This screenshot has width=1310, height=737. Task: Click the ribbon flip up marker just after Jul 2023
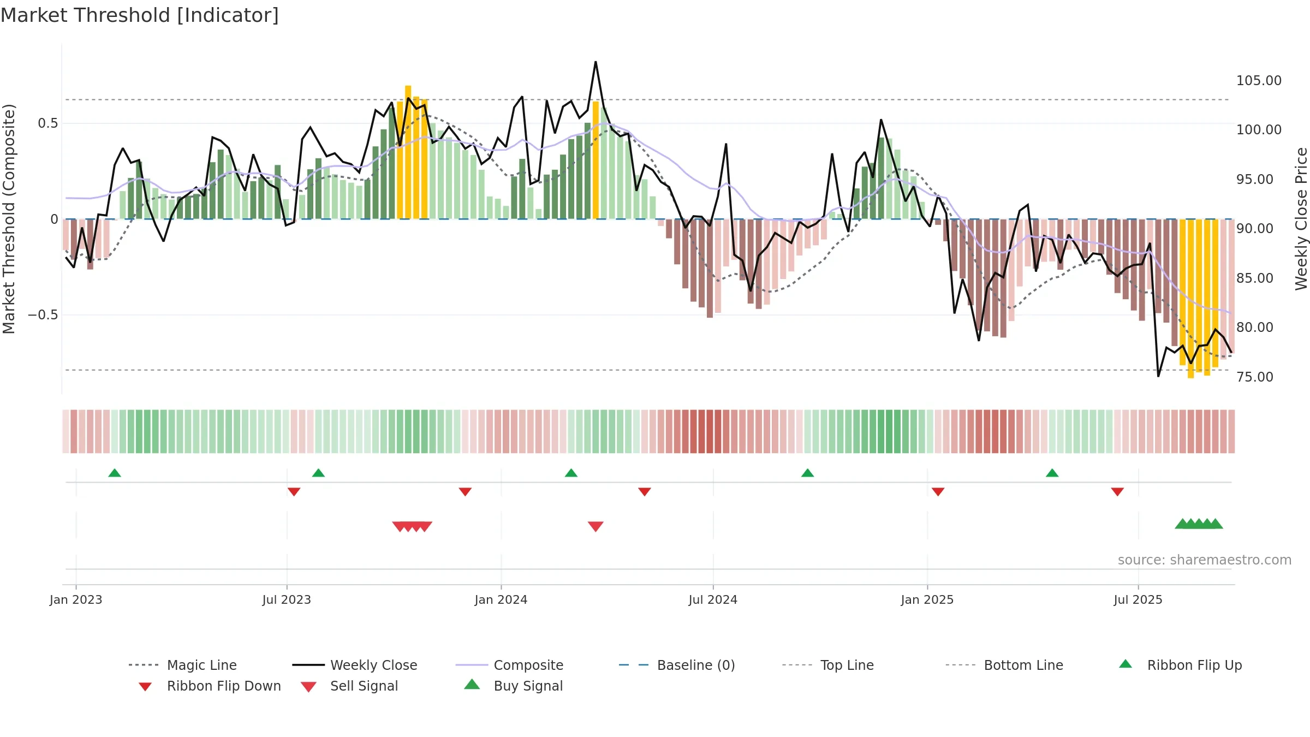tap(318, 473)
